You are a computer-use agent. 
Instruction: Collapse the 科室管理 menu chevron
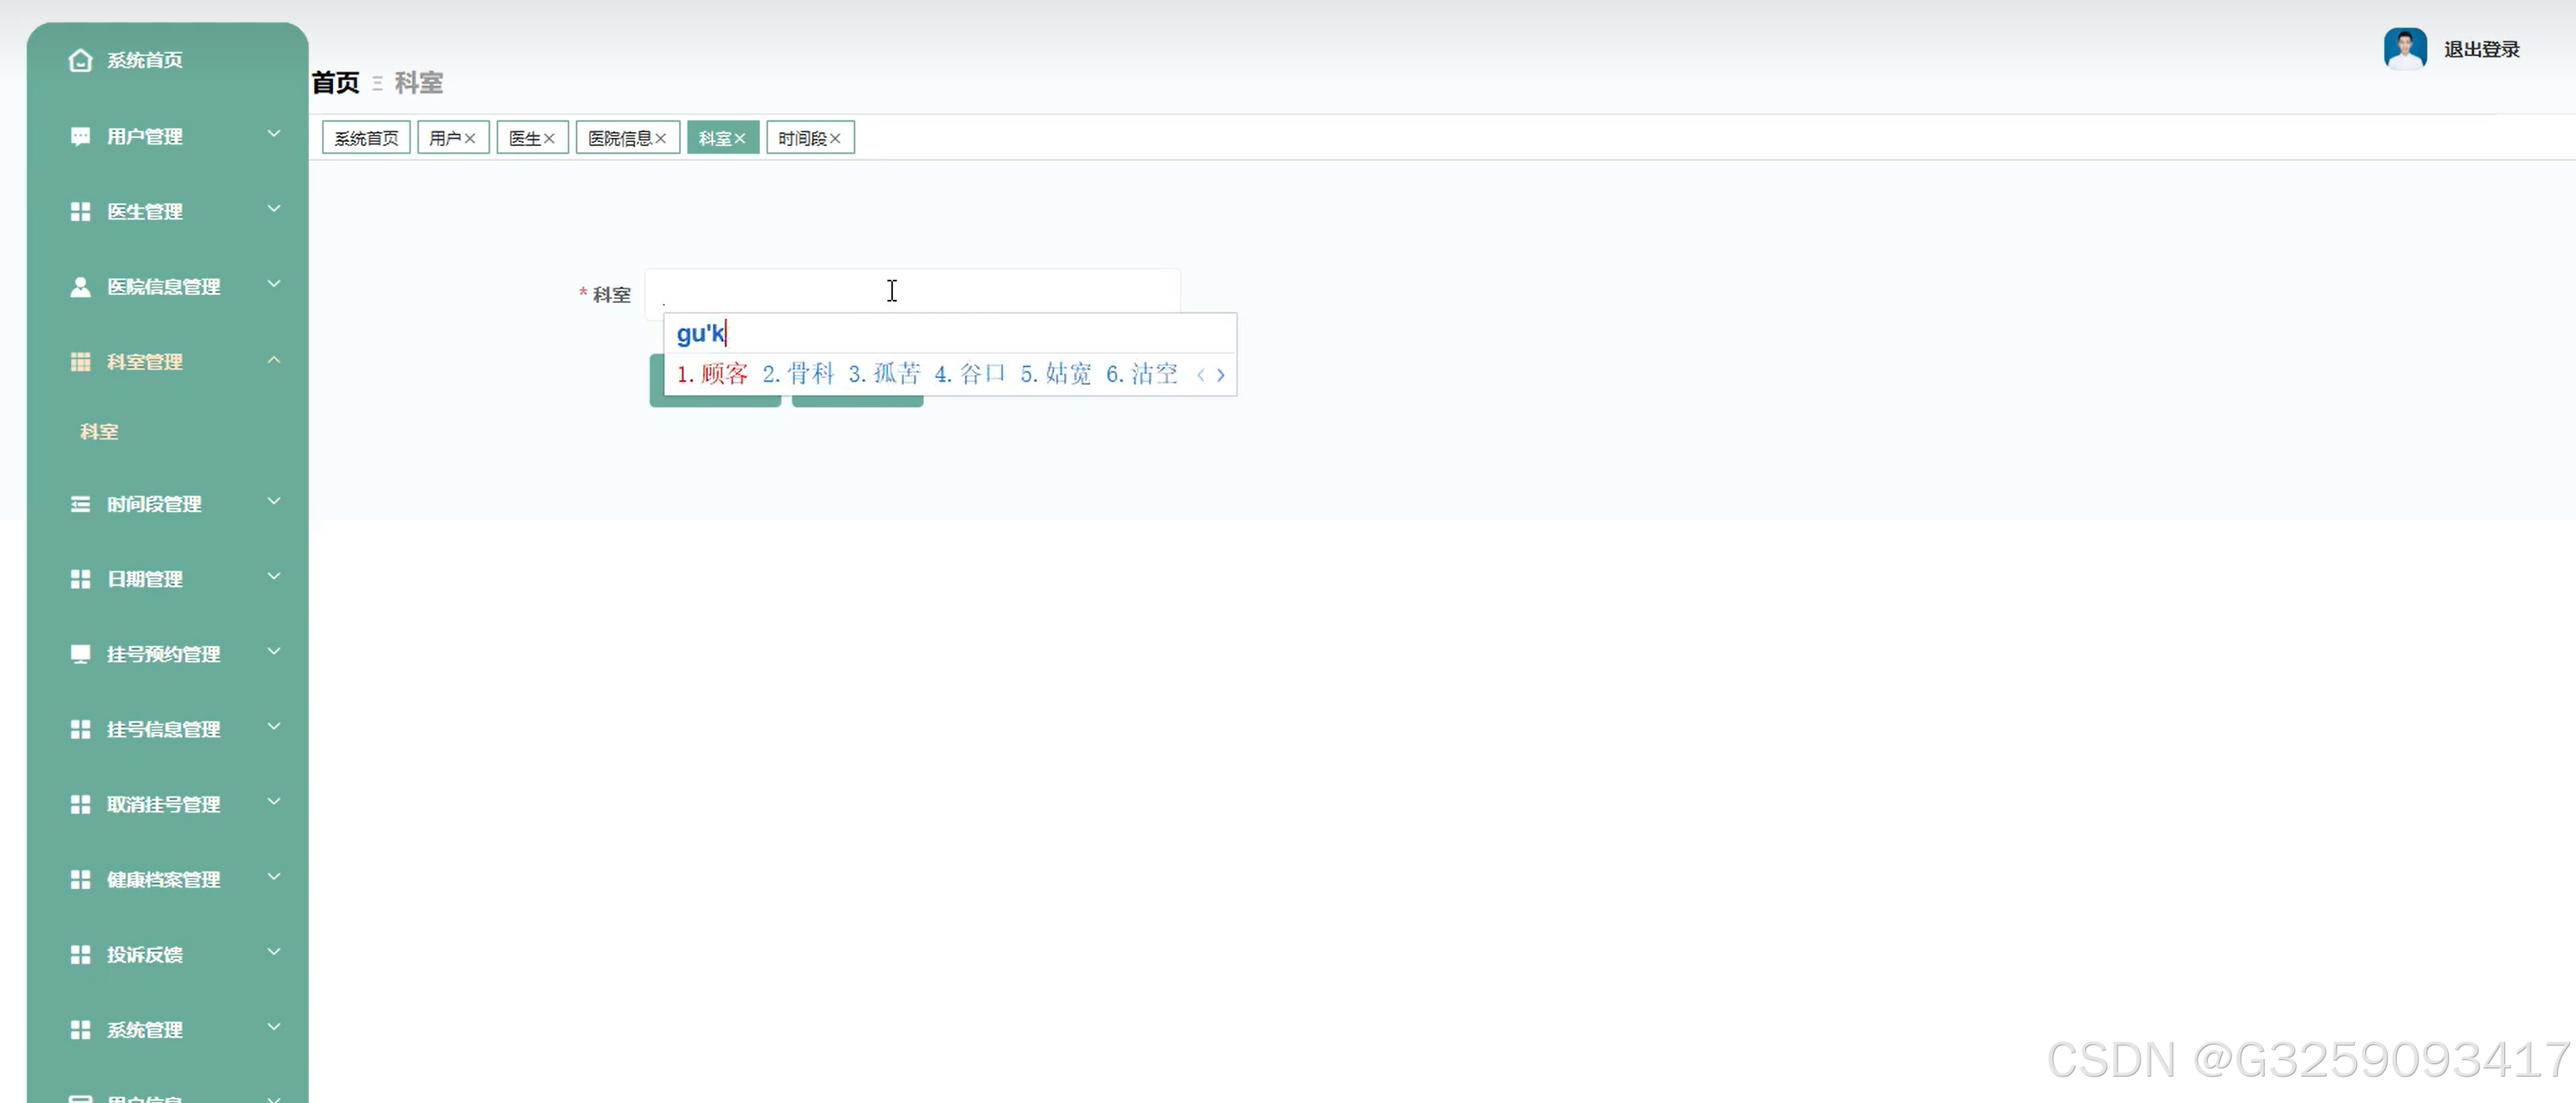click(x=274, y=360)
